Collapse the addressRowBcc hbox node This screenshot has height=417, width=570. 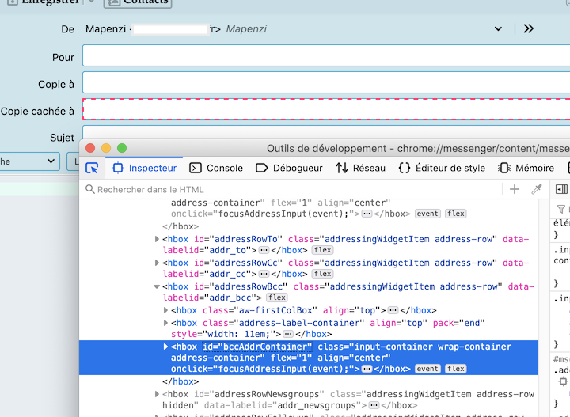[157, 286]
